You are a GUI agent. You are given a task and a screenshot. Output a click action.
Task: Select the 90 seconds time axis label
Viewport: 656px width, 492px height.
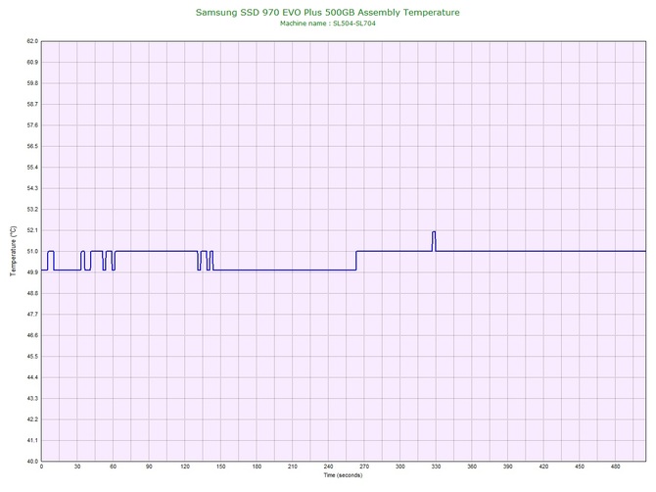point(149,467)
